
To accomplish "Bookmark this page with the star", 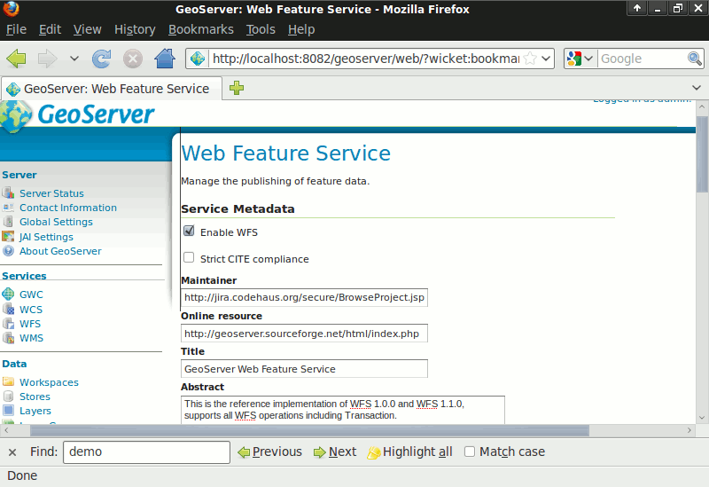I will pyautogui.click(x=530, y=59).
